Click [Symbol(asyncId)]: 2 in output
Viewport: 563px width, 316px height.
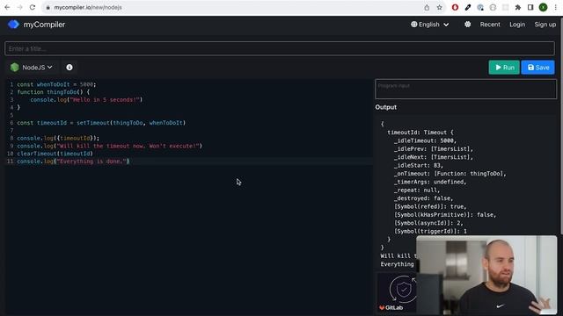click(428, 223)
